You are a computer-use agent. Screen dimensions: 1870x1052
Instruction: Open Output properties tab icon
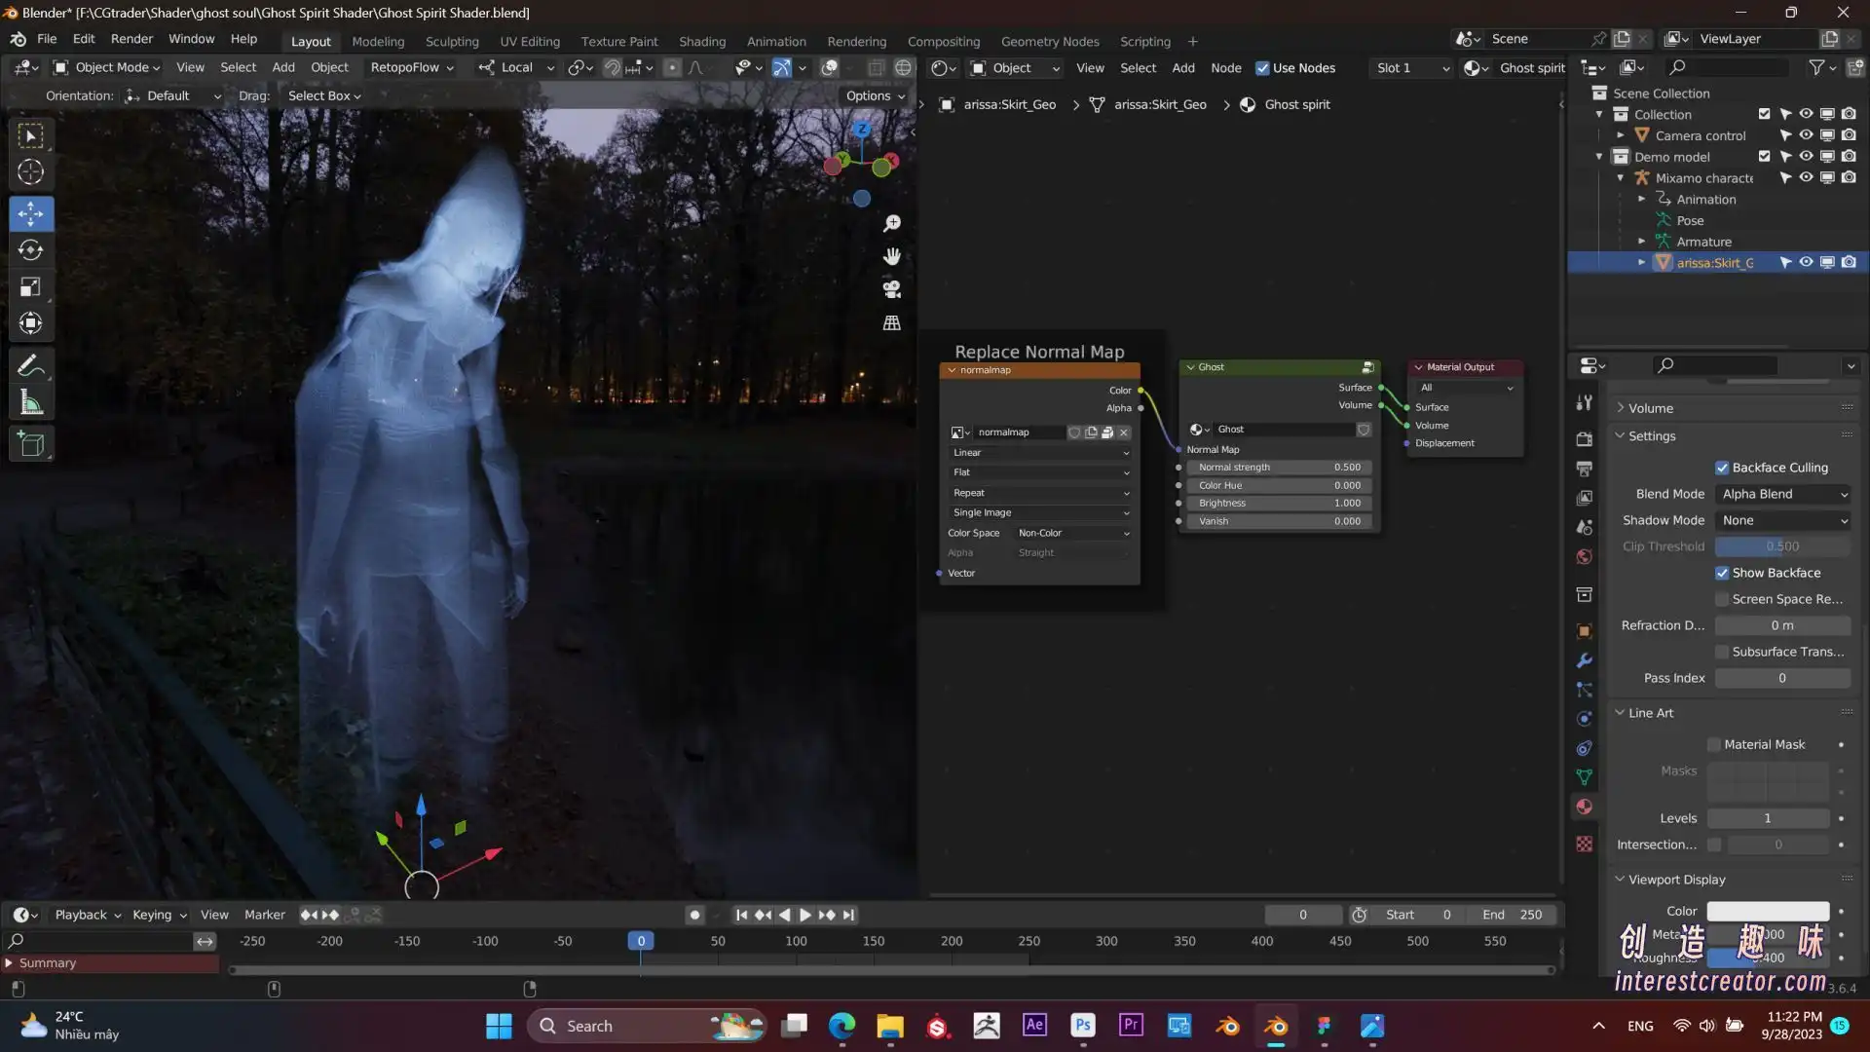1585,469
